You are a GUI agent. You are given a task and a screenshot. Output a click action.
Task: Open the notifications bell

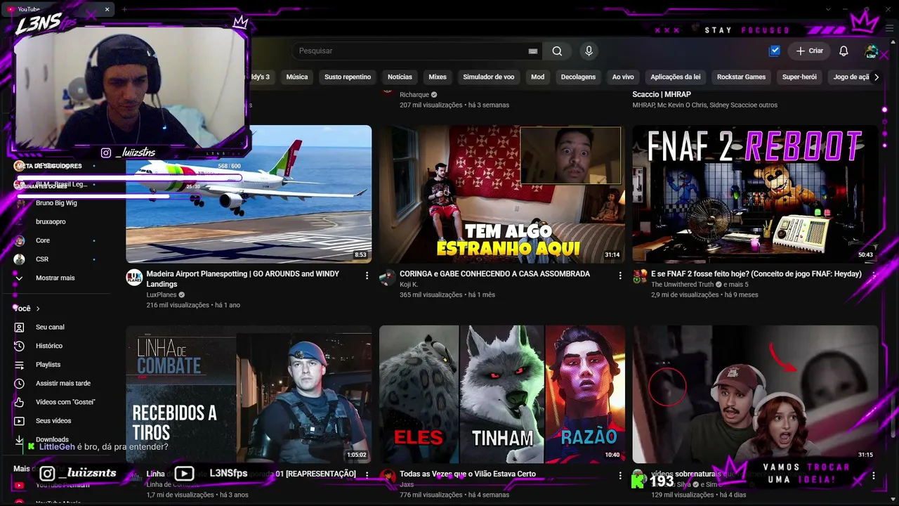[x=844, y=51]
